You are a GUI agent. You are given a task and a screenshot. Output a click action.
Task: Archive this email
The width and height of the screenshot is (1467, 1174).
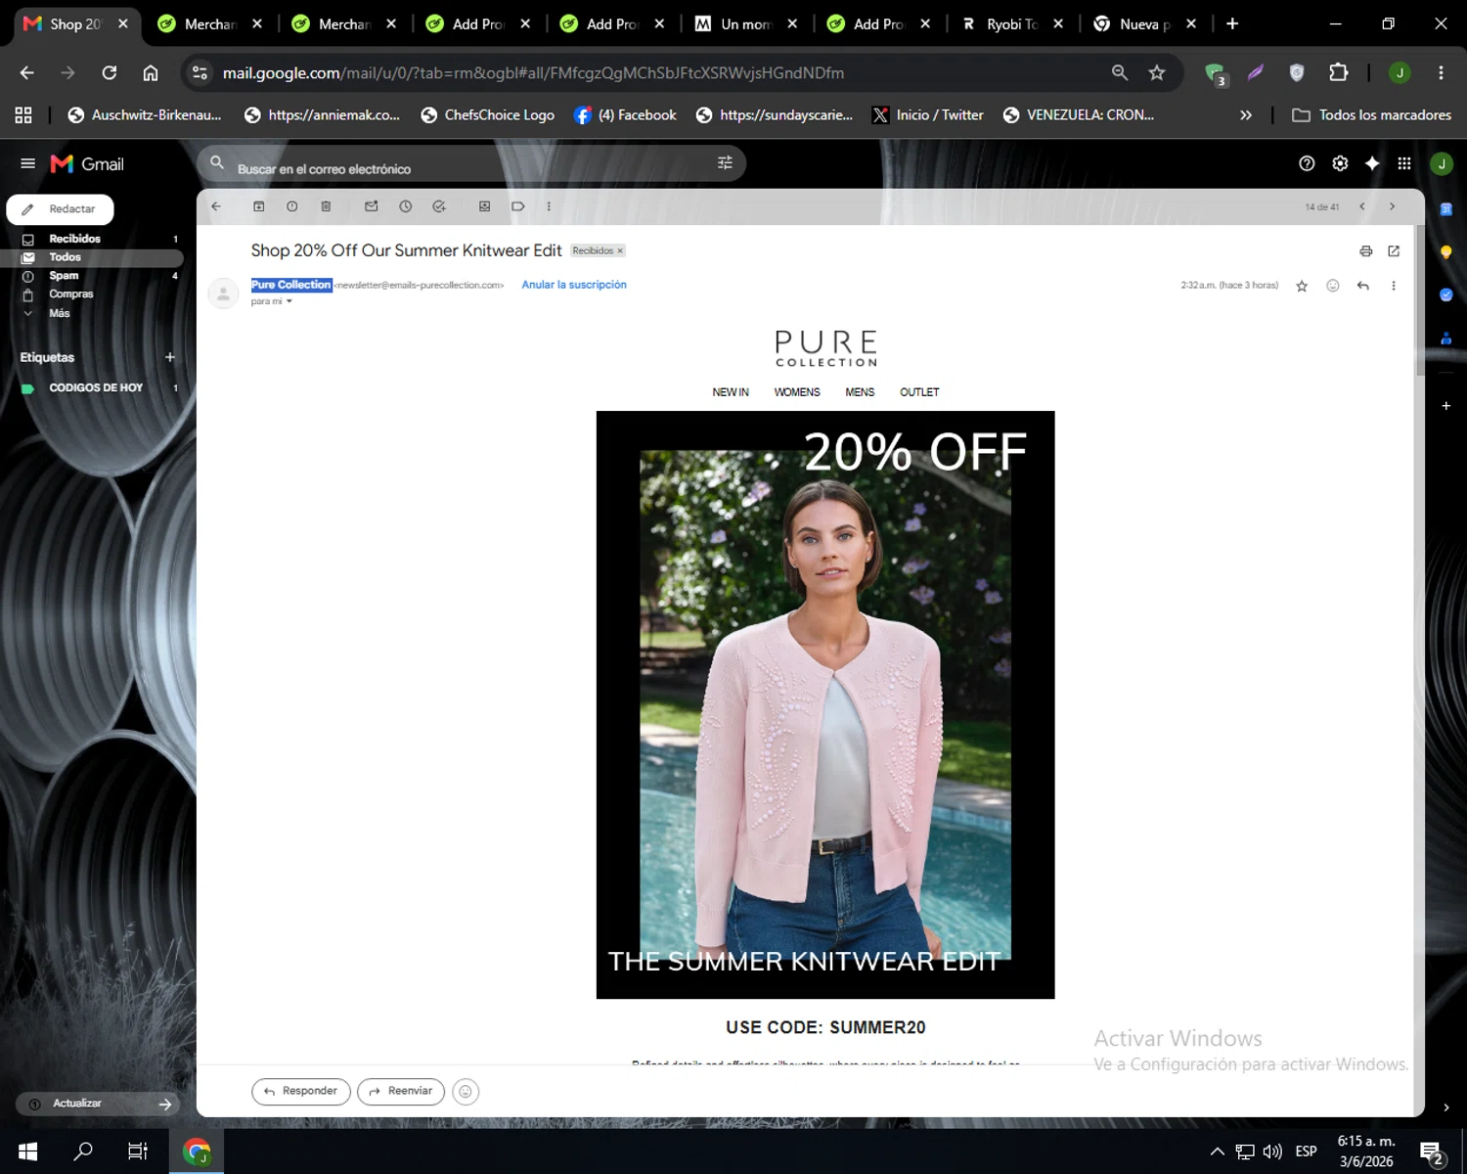(x=259, y=206)
